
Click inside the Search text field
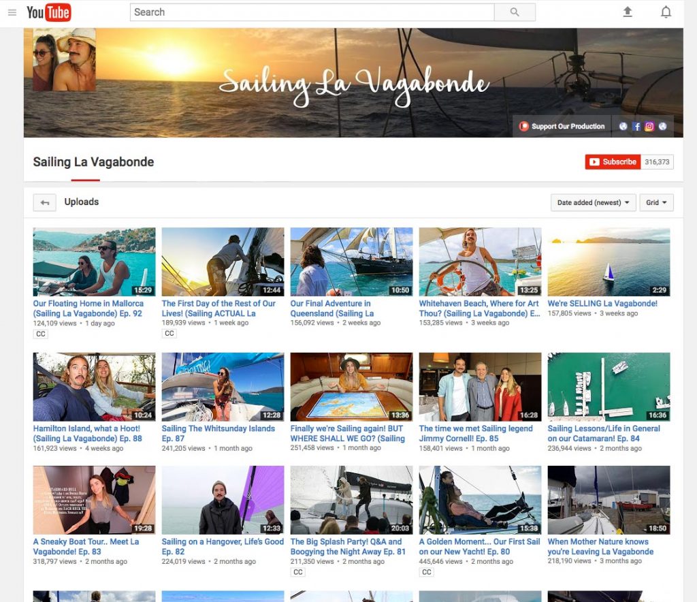click(312, 12)
